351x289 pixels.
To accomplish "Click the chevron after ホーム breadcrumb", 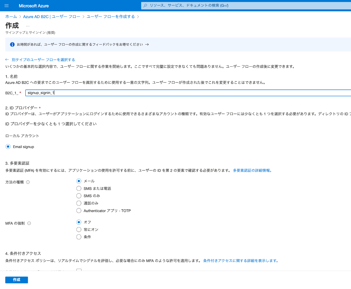I will tap(20, 17).
